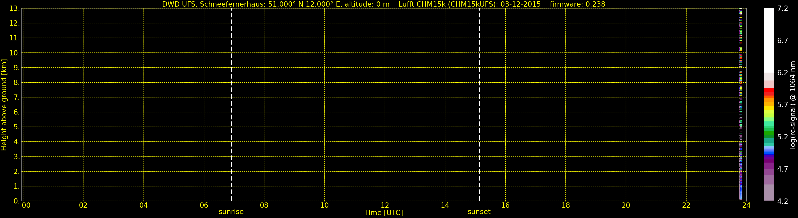The image size is (798, 218).
Task: Click the height tick label '7.'
Action: pyautogui.click(x=16, y=98)
